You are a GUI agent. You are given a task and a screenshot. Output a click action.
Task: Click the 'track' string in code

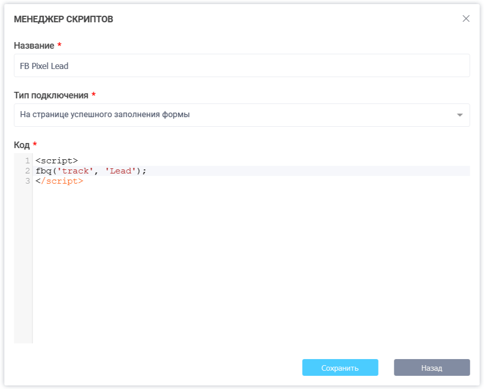[75, 171]
